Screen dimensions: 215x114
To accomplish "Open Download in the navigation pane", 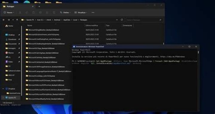I will [11, 39].
